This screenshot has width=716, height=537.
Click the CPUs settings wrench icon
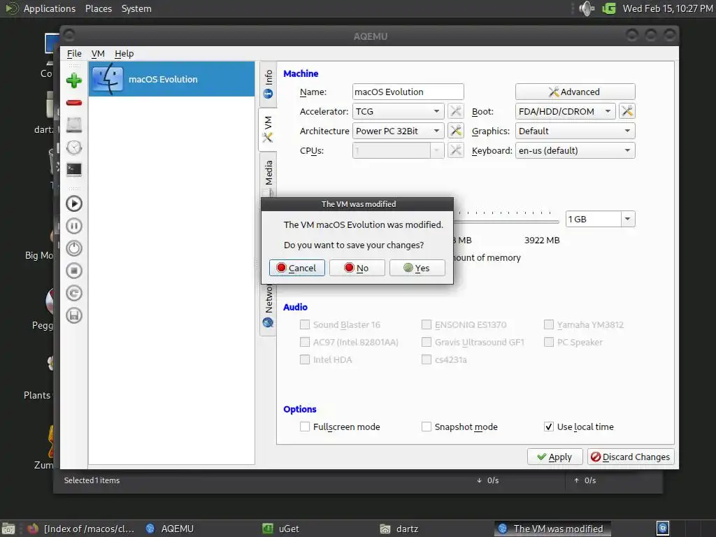[x=455, y=150]
